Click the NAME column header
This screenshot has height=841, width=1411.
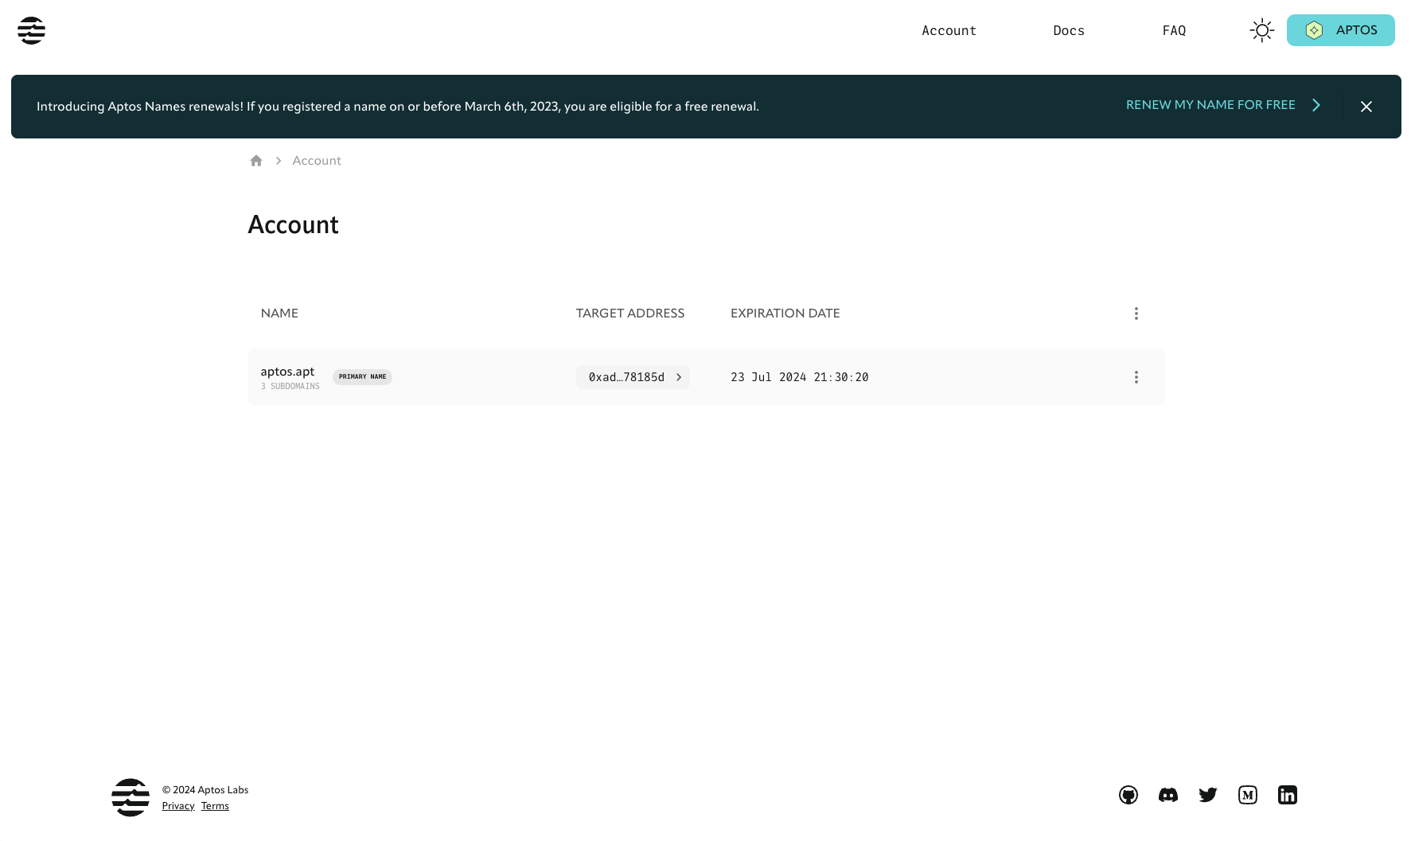click(279, 313)
